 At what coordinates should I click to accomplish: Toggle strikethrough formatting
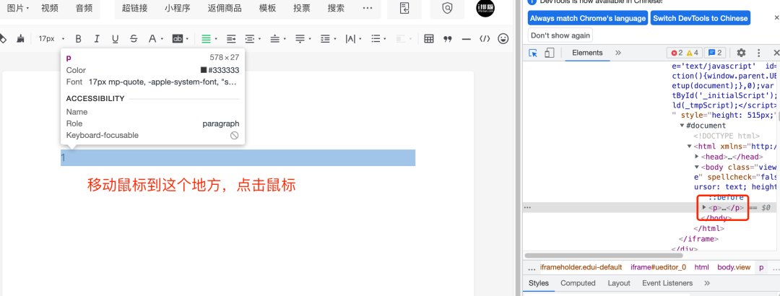pyautogui.click(x=134, y=38)
